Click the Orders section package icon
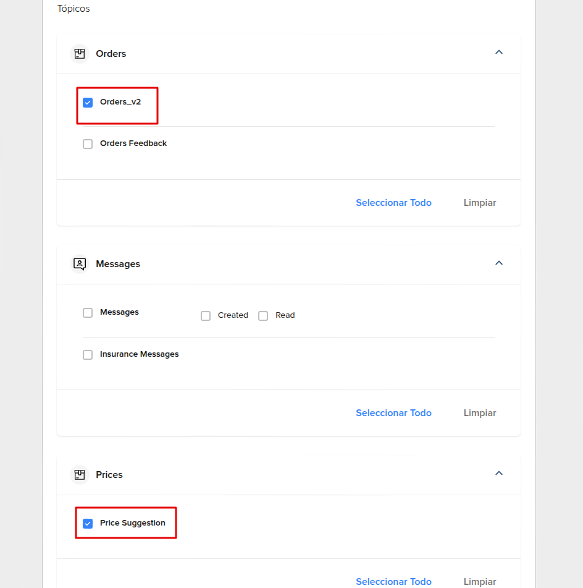This screenshot has width=583, height=588. coord(79,54)
